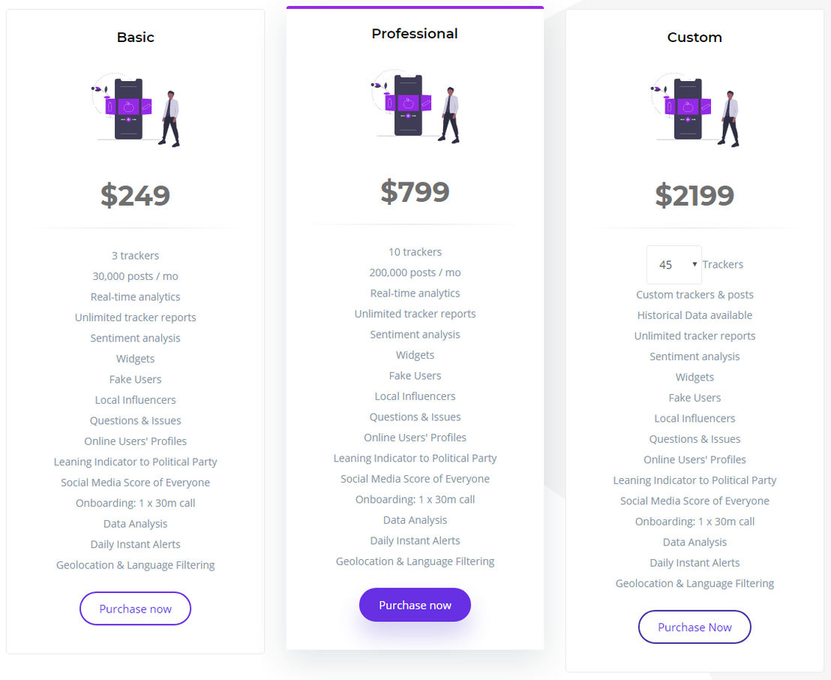831x680 pixels.
Task: Select the Basic plan heading
Action: pyautogui.click(x=136, y=37)
